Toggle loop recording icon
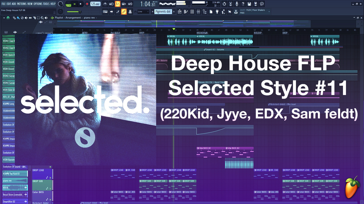The height and width of the screenshot is (204, 364). click(x=130, y=4)
